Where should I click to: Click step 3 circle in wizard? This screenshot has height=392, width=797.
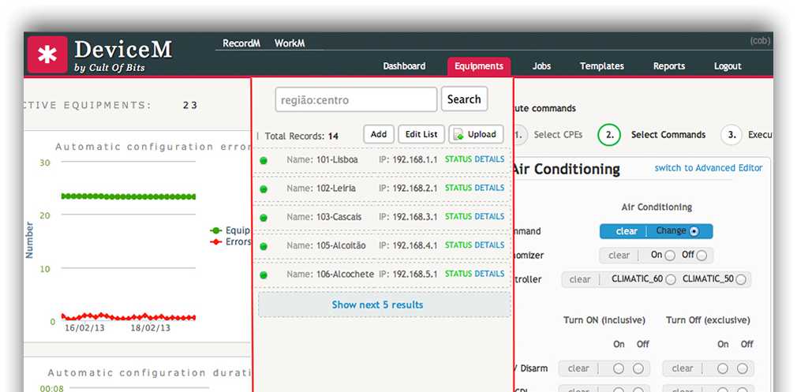(x=732, y=135)
